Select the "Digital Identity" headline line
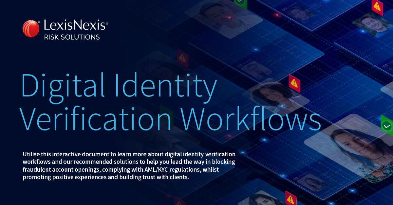 coord(119,85)
